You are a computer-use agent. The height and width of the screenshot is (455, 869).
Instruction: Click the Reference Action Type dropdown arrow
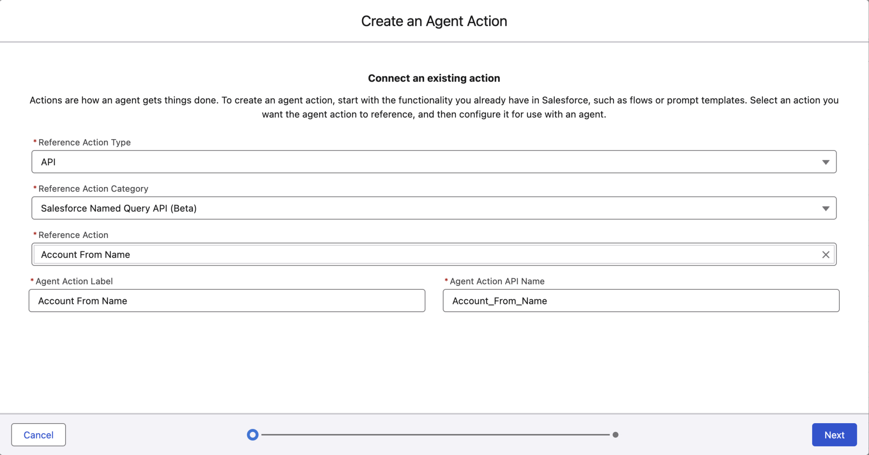(825, 162)
